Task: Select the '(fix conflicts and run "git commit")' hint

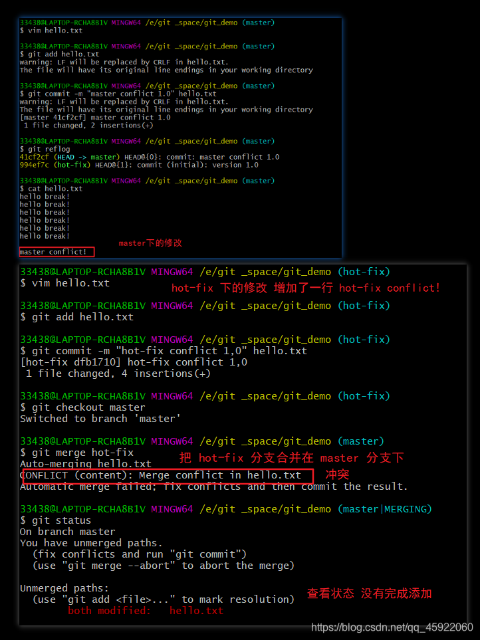Action: pos(140,554)
